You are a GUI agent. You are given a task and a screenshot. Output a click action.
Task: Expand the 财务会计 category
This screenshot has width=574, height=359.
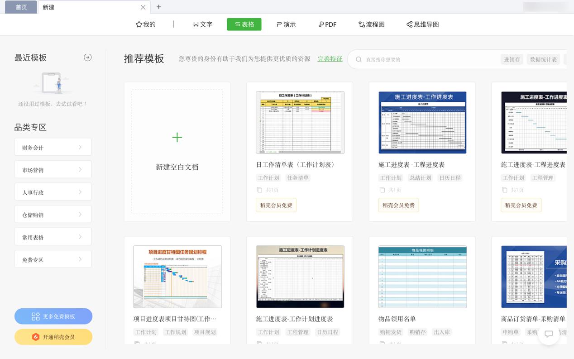tap(53, 147)
